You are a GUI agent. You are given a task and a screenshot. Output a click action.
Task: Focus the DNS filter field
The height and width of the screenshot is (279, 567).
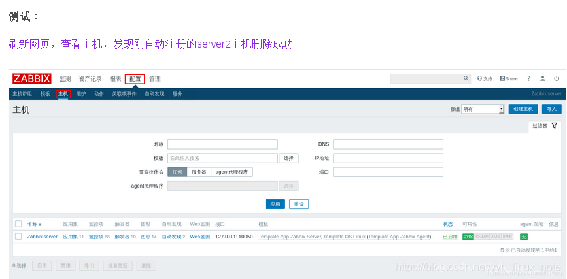pos(388,144)
